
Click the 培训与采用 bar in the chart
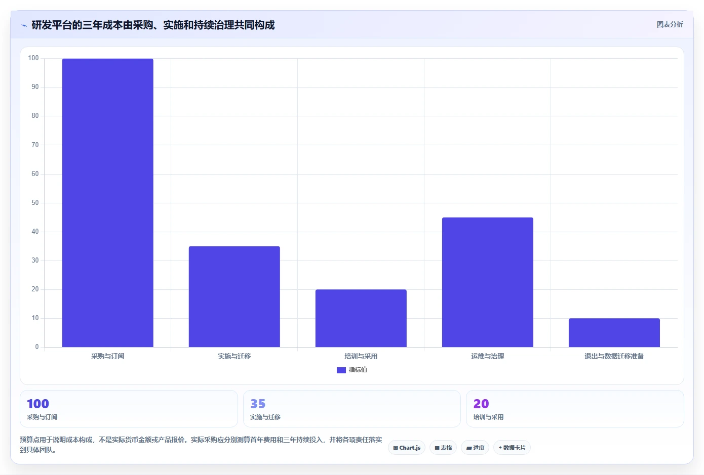coord(361,318)
